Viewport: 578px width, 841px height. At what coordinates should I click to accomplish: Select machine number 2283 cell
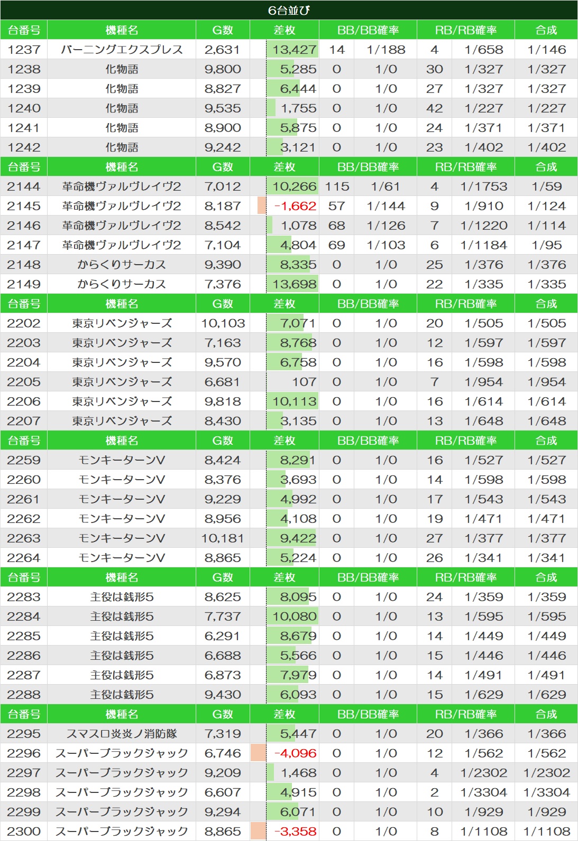point(24,597)
